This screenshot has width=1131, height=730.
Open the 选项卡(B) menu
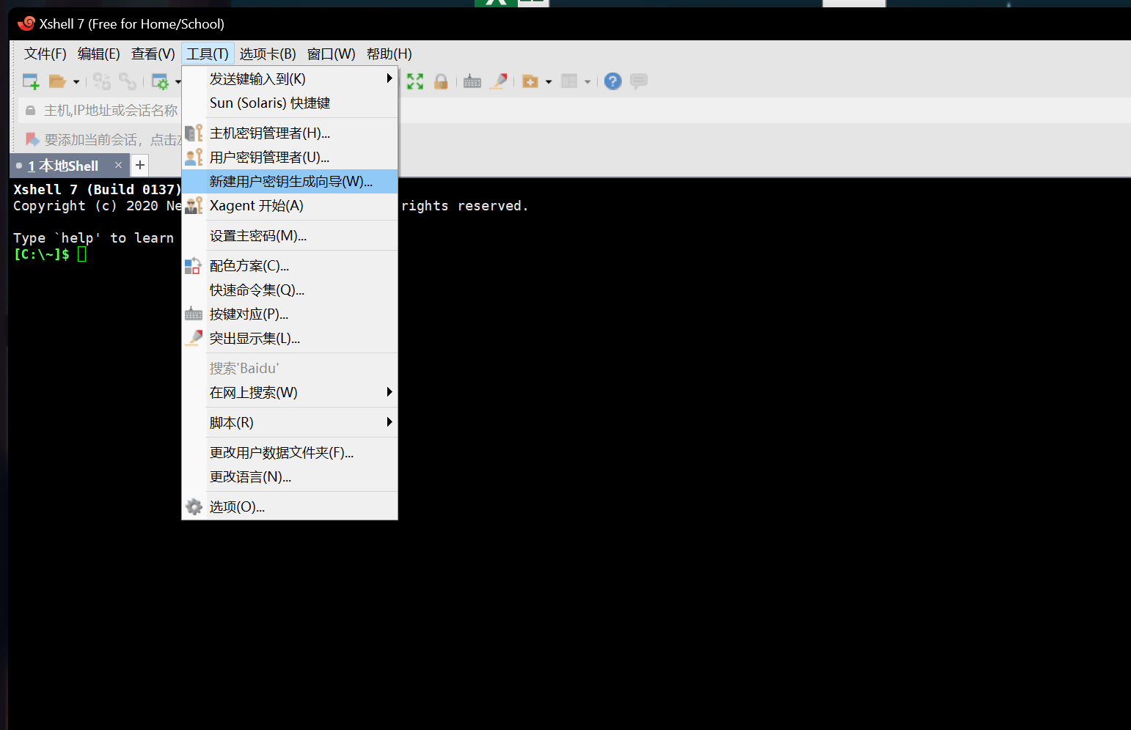coord(268,54)
